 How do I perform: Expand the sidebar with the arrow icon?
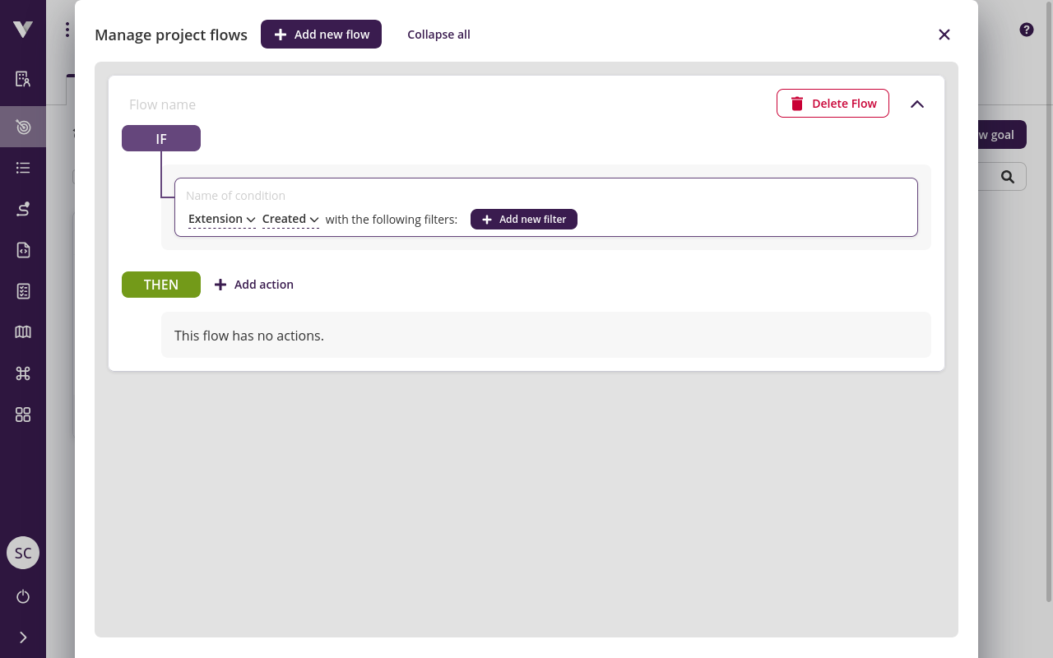[x=23, y=637]
